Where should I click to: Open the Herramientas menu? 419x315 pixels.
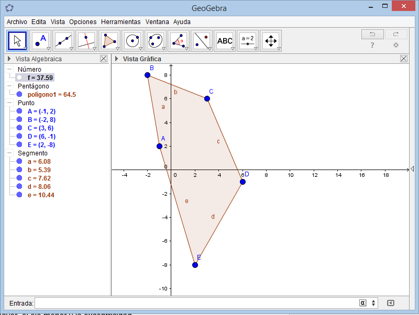pyautogui.click(x=120, y=22)
